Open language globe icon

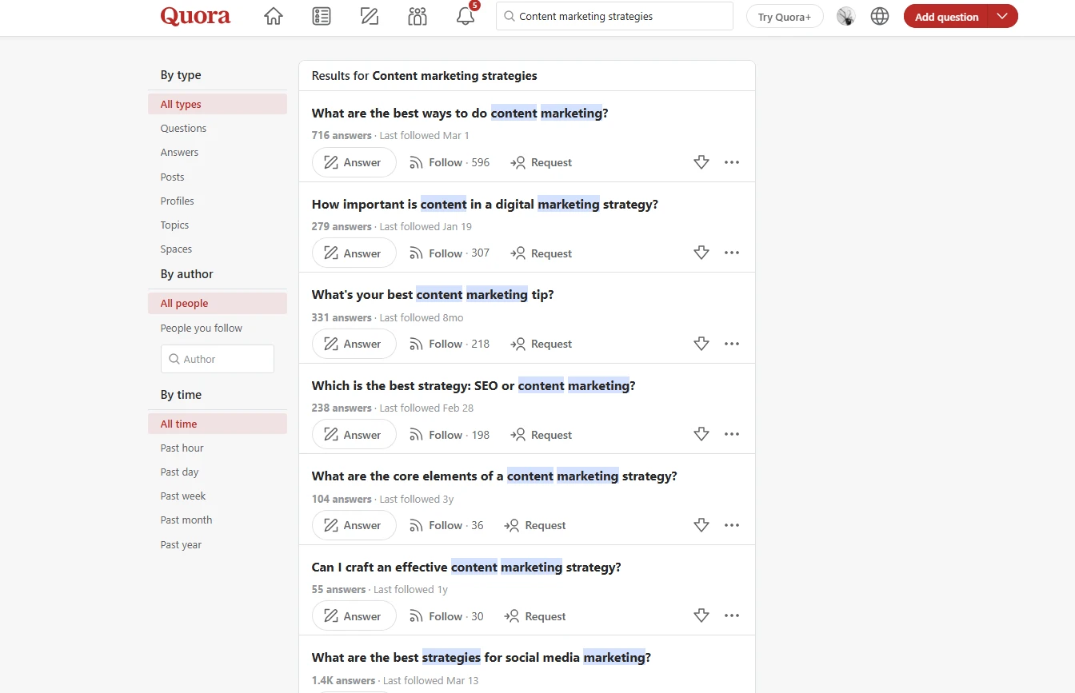pyautogui.click(x=880, y=17)
